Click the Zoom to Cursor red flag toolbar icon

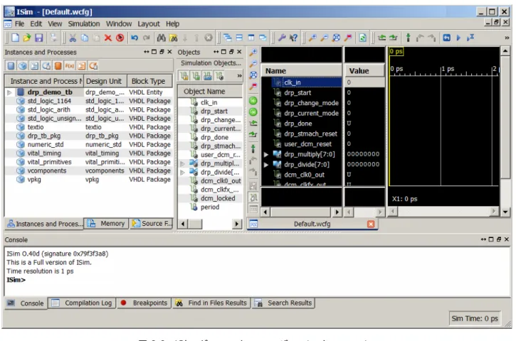tap(348, 38)
